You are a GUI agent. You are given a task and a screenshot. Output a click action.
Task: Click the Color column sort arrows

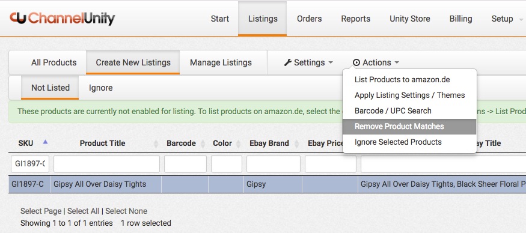(238, 144)
